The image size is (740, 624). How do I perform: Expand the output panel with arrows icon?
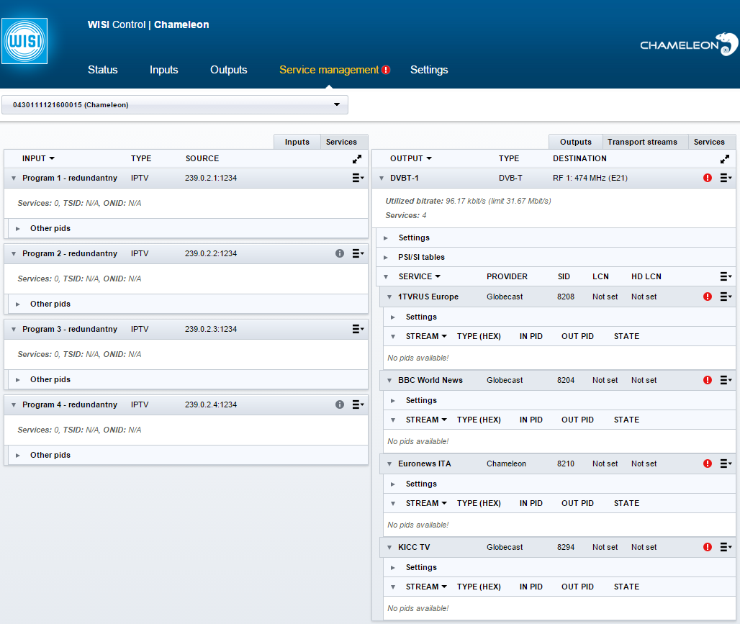click(725, 159)
